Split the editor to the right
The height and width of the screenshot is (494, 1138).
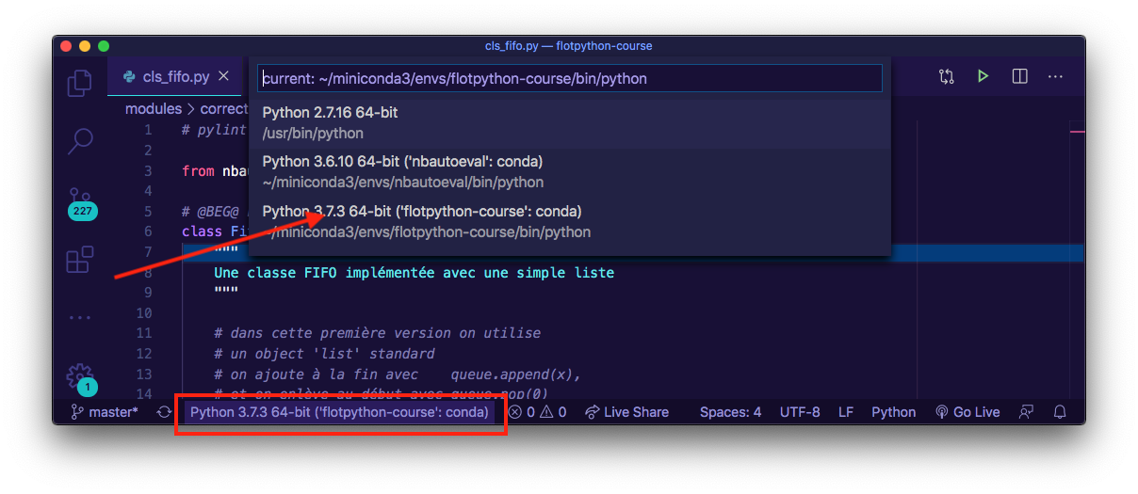click(x=1019, y=76)
